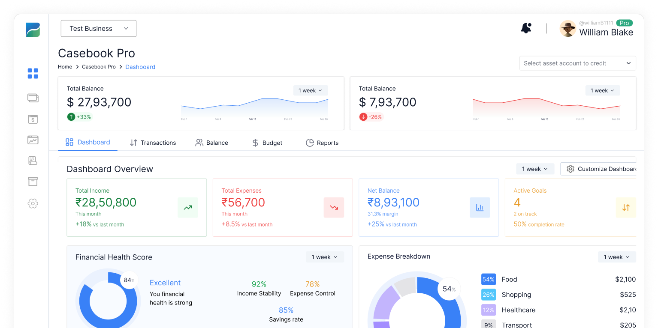Open settings gear icon in sidebar
Screen dimensions: 658x328
33,203
